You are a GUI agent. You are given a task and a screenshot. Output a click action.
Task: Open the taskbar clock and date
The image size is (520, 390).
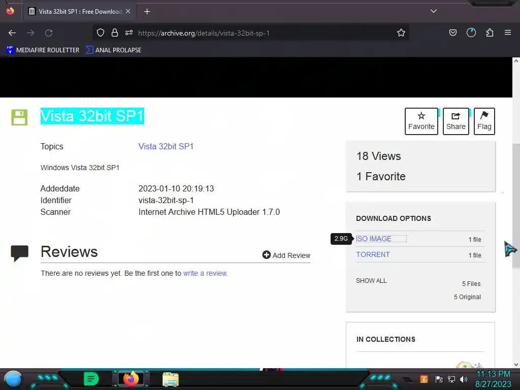493,379
